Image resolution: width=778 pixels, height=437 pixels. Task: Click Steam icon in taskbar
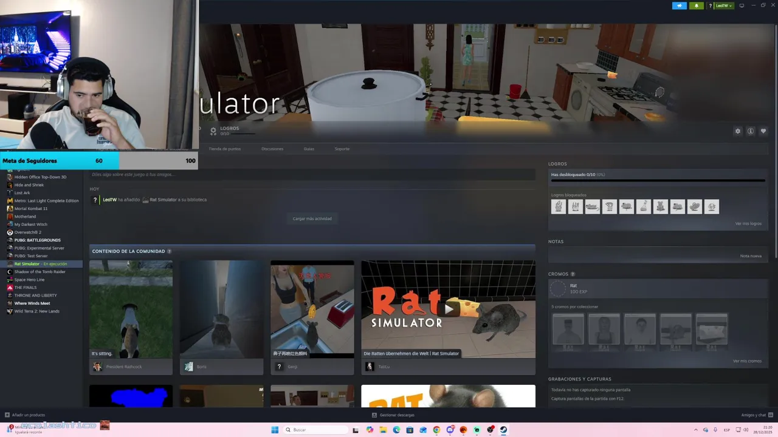point(503,430)
